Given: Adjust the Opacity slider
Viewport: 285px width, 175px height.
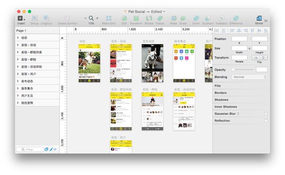Looking at the screenshot, I should tap(243, 70).
